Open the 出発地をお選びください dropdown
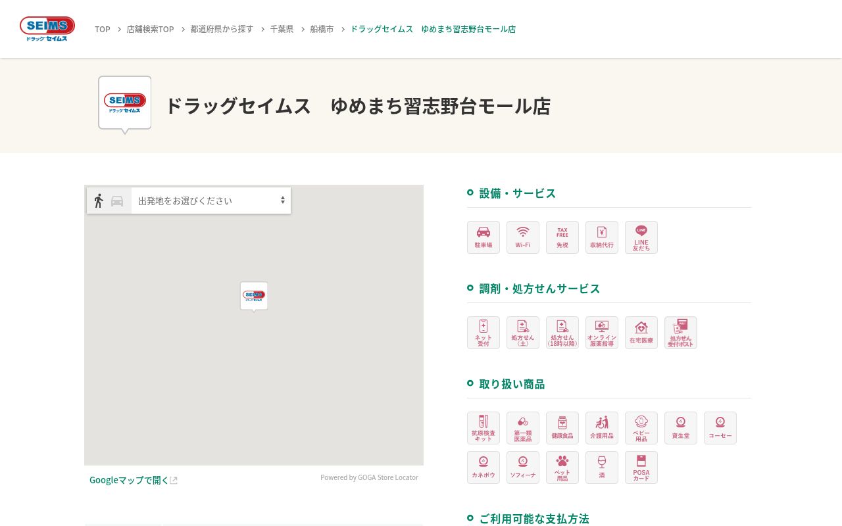The height and width of the screenshot is (526, 842). tap(211, 201)
